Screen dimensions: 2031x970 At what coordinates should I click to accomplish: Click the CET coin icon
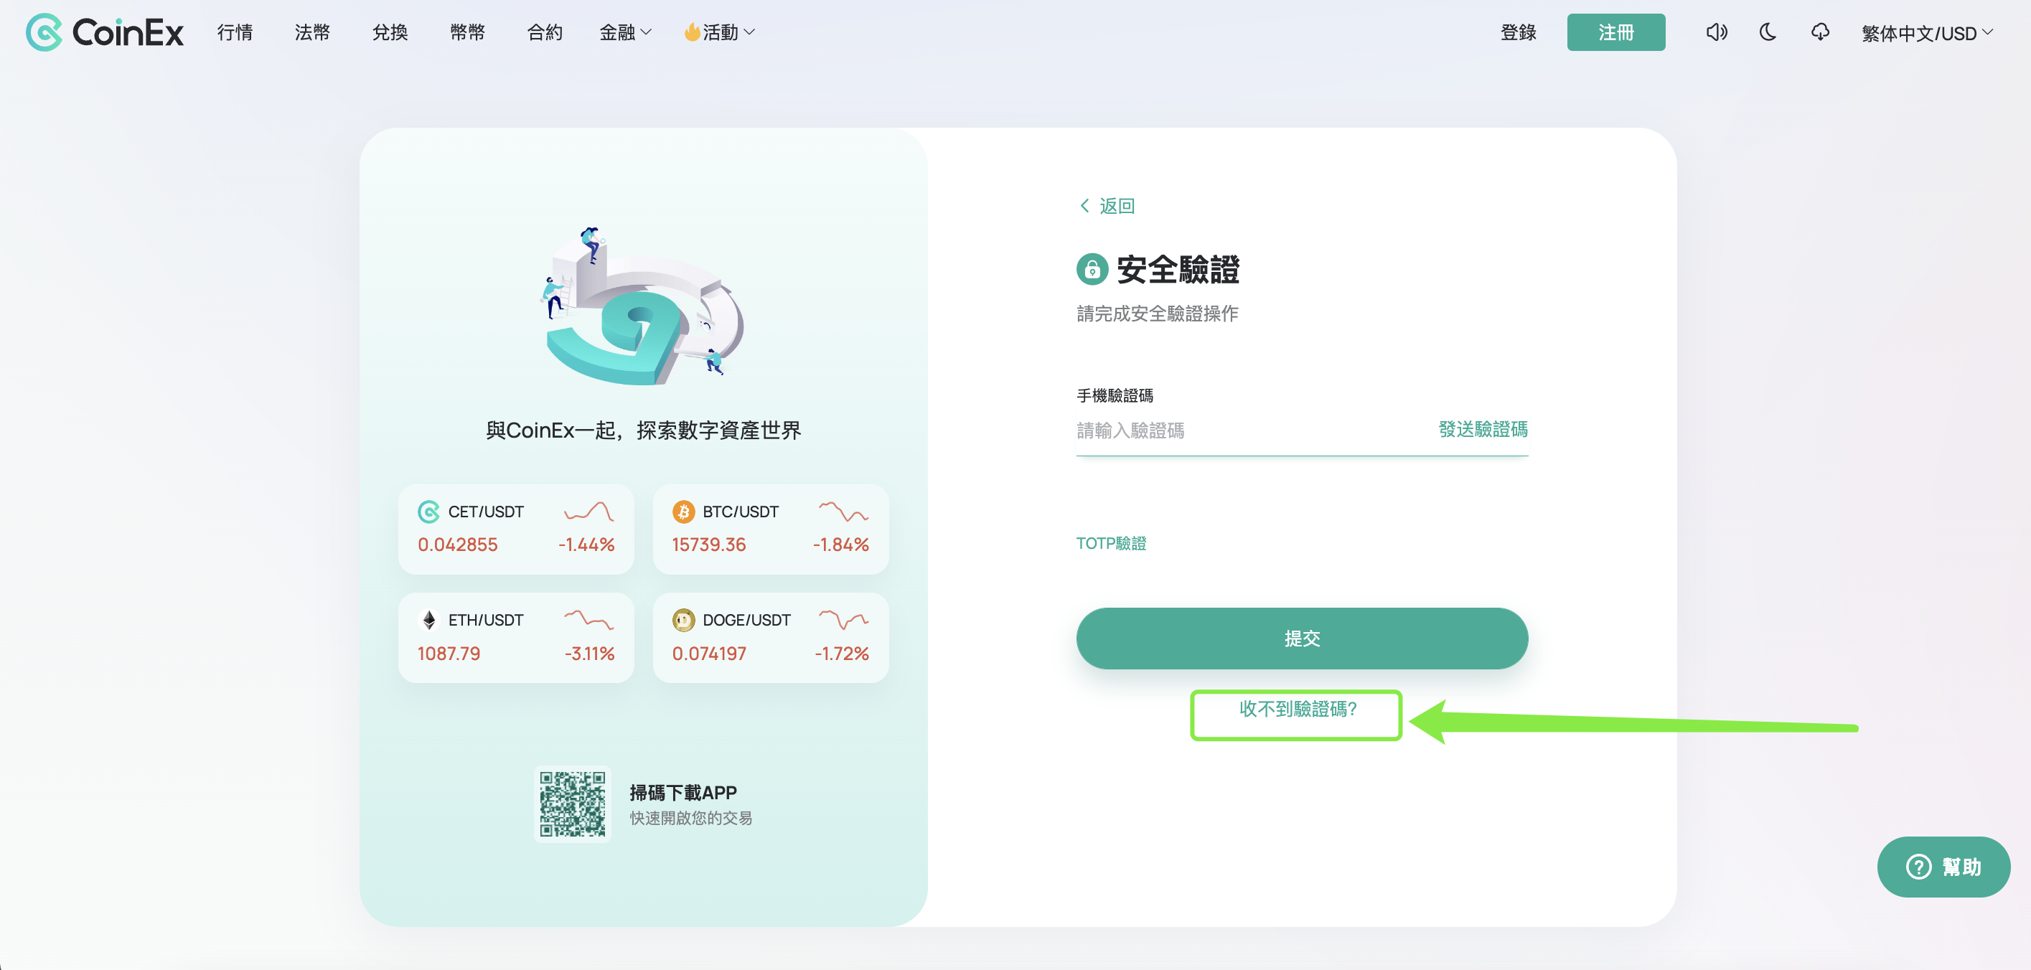pos(429,512)
